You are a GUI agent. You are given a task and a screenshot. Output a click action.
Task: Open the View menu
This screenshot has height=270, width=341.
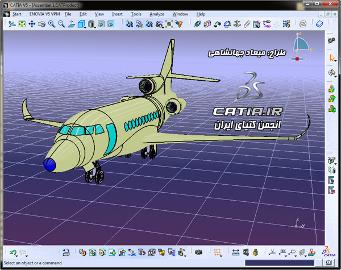click(x=99, y=14)
